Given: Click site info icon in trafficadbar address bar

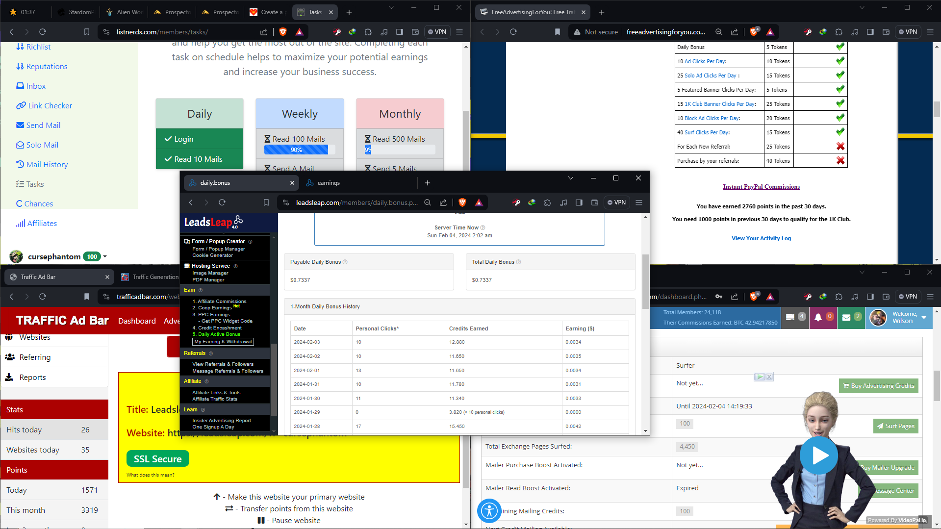Looking at the screenshot, I should [106, 297].
